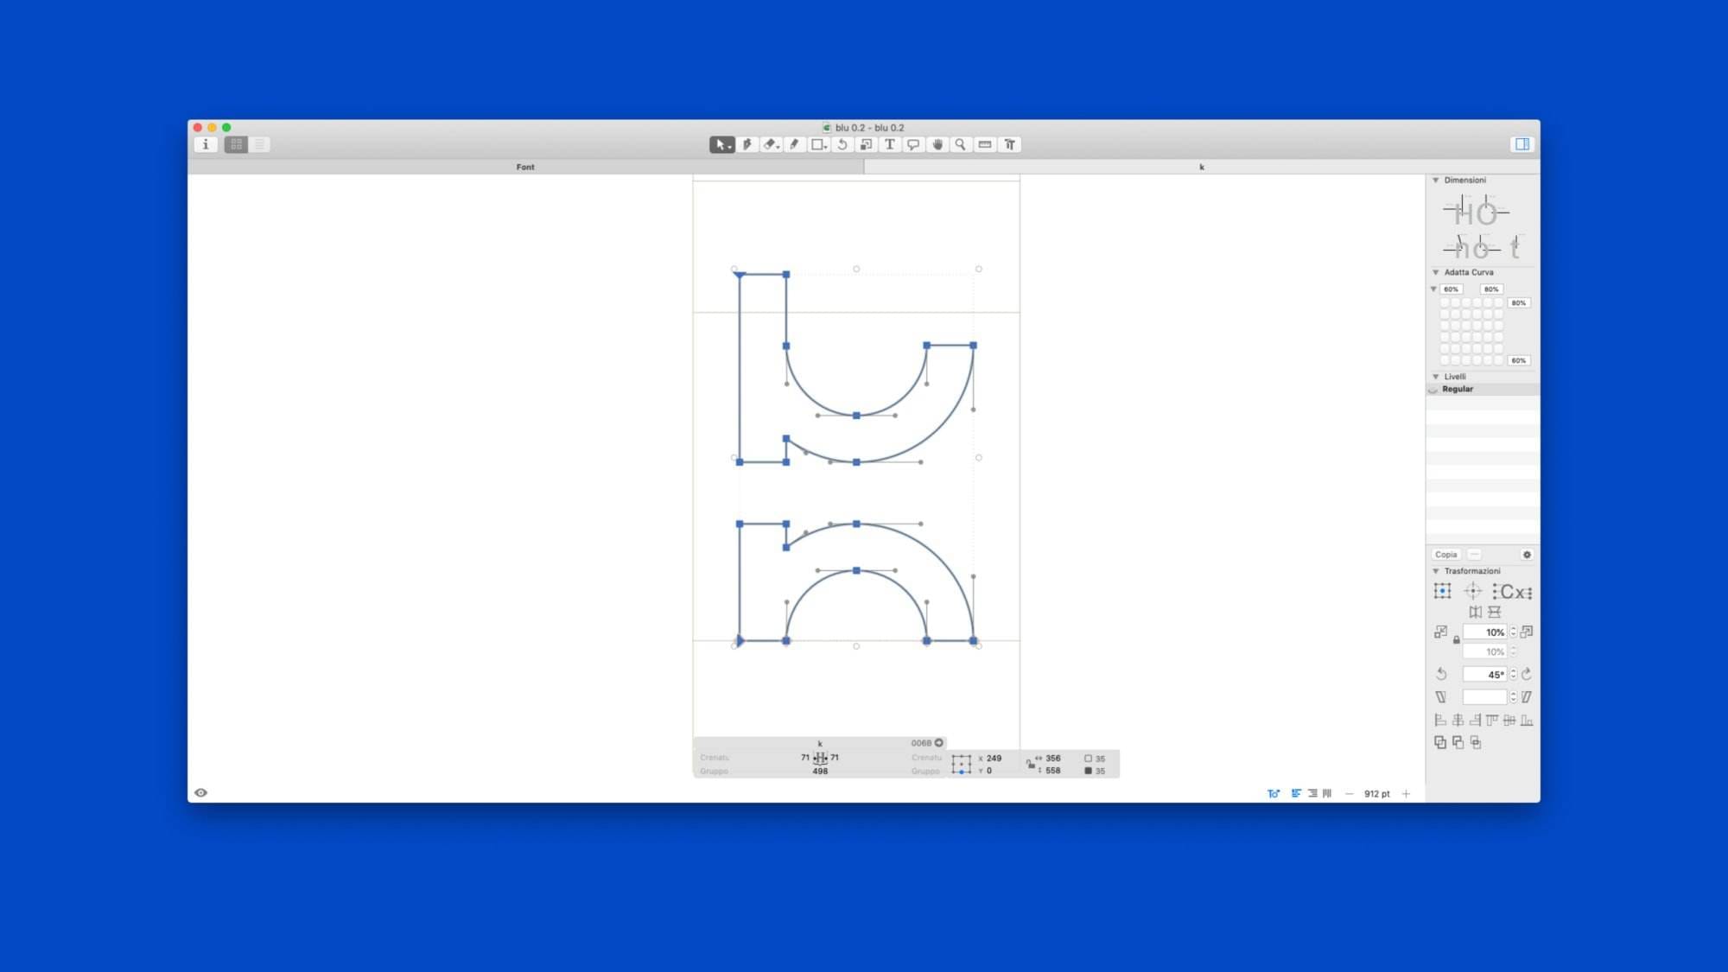Pick the Hand pan tool
1728x972 pixels.
coord(937,145)
